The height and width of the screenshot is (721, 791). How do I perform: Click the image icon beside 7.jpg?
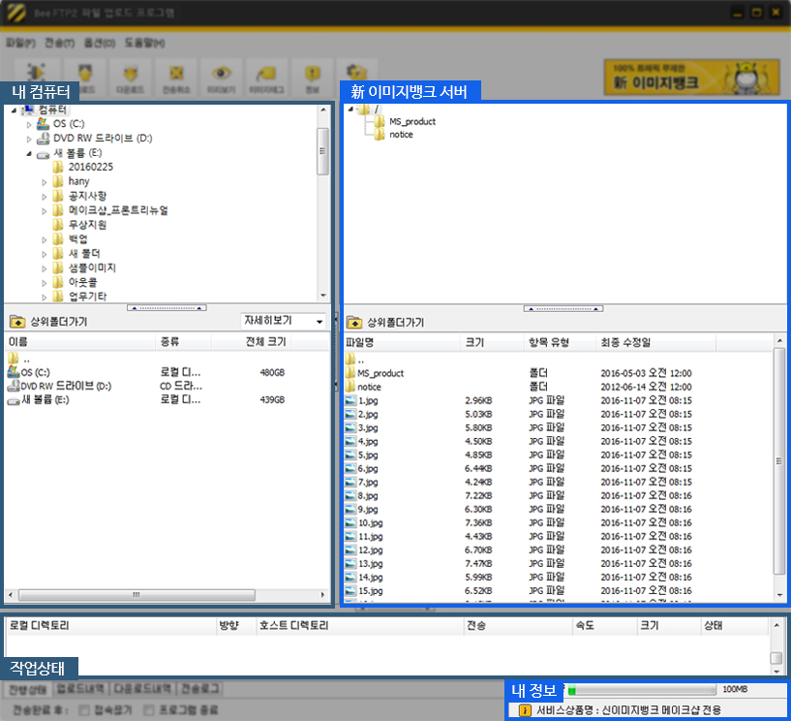click(x=350, y=483)
